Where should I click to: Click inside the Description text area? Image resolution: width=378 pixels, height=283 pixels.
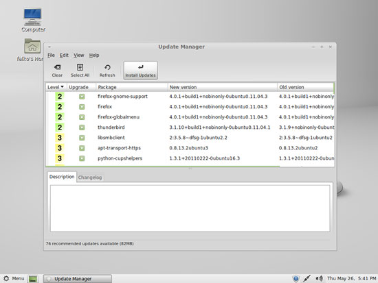tap(190, 208)
